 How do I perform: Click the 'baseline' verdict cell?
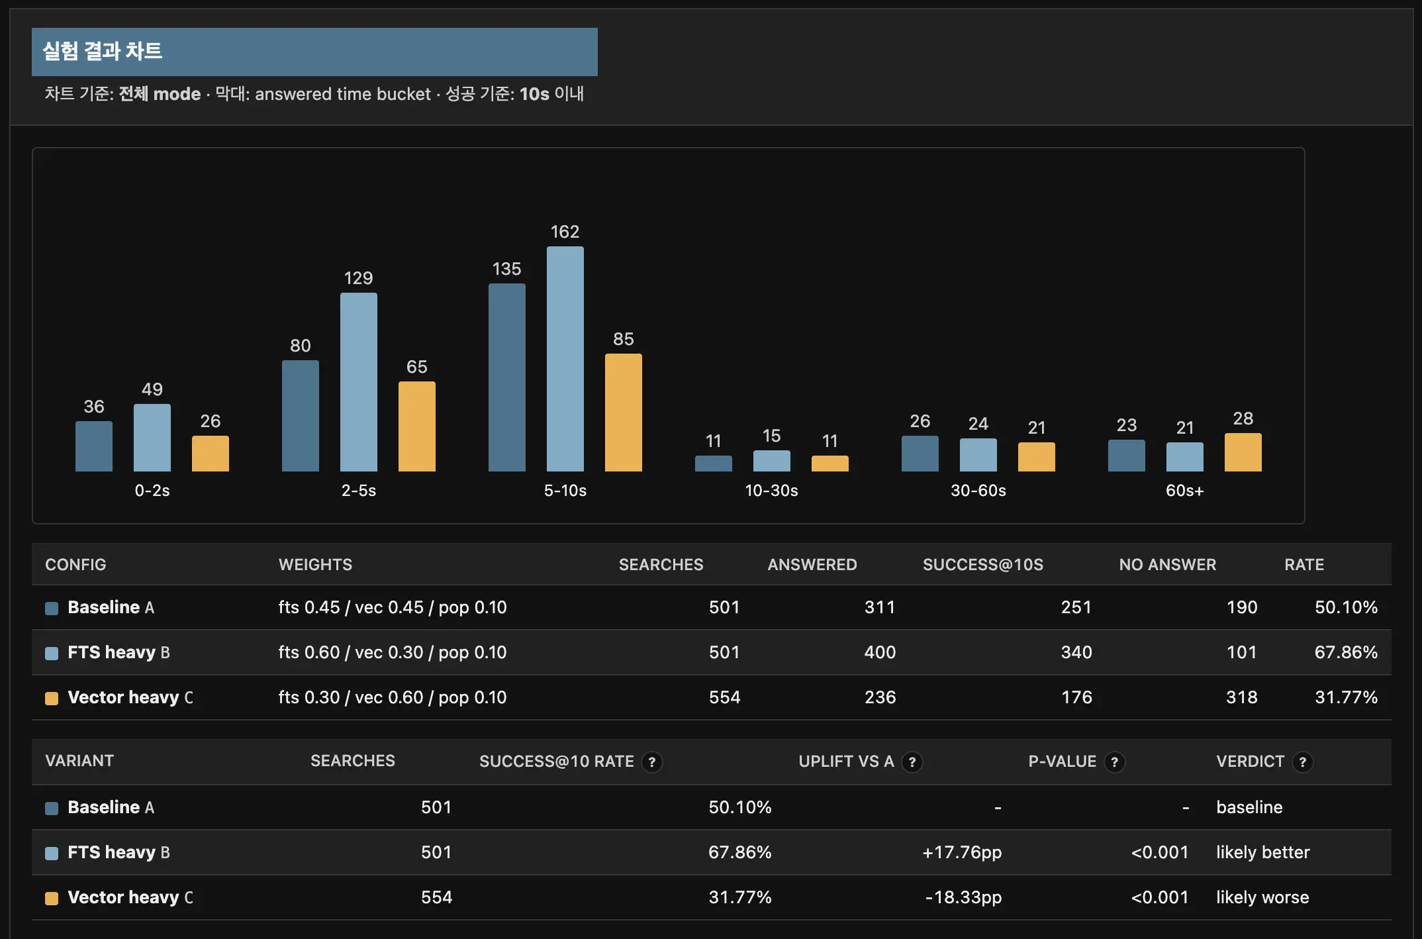click(x=1249, y=807)
